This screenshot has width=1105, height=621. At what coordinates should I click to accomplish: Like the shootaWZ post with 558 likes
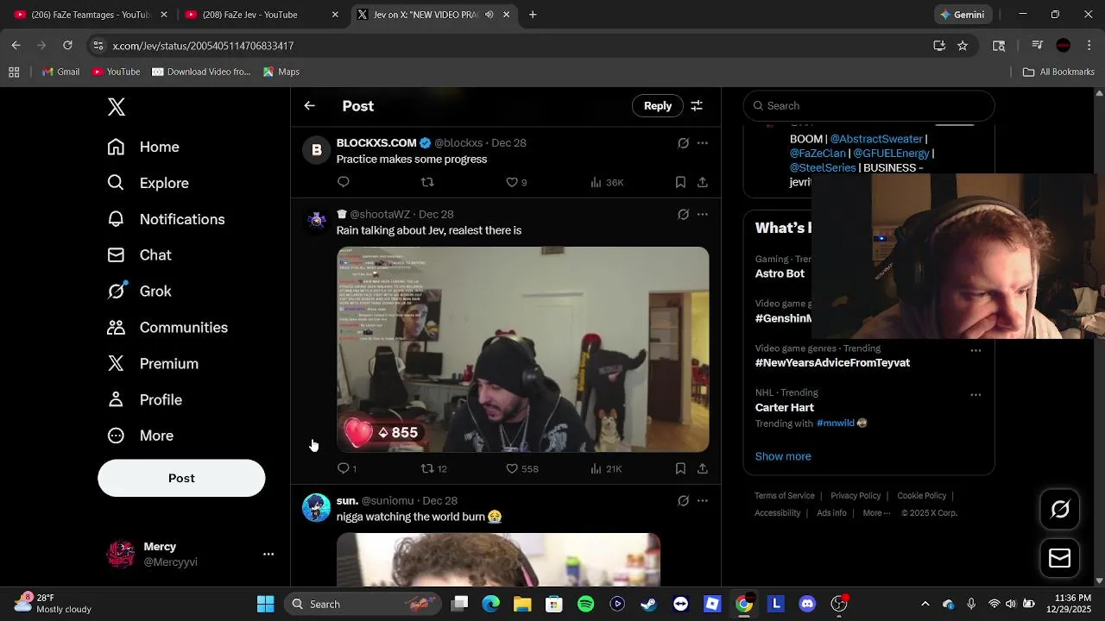(522, 468)
